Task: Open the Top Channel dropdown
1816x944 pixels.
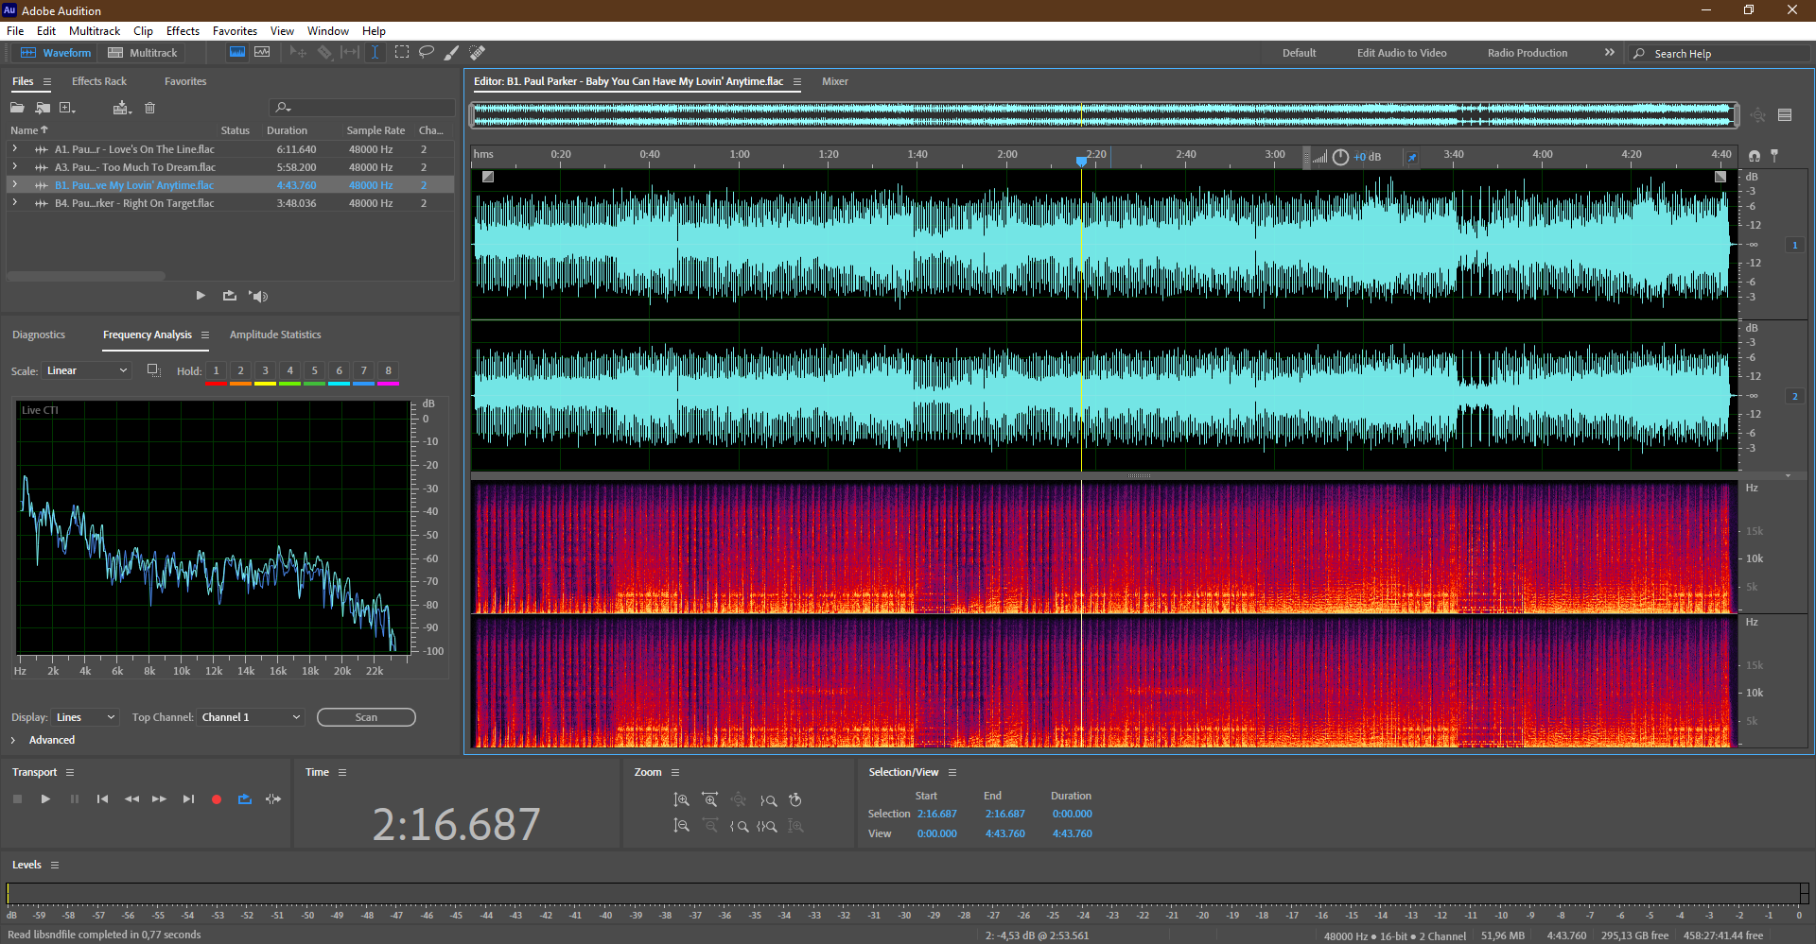Action: (251, 717)
